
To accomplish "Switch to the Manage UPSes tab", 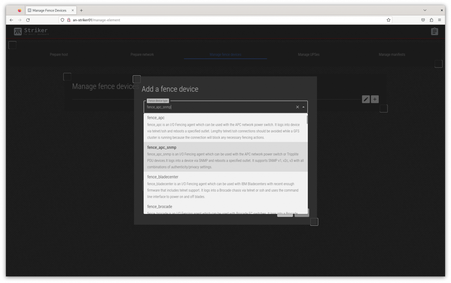I will [309, 54].
